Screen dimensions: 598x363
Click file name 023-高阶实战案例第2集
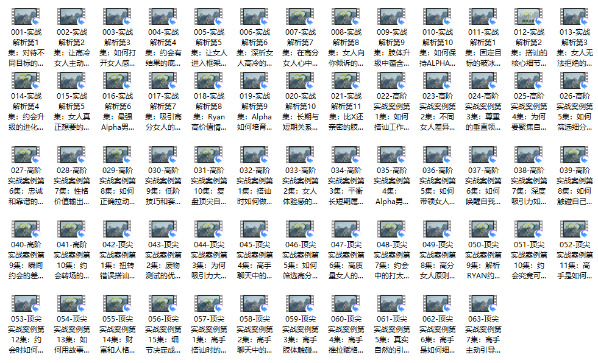[x=438, y=111]
